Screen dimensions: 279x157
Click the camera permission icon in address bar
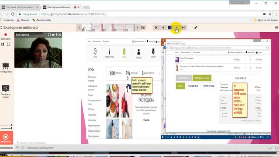point(265,14)
